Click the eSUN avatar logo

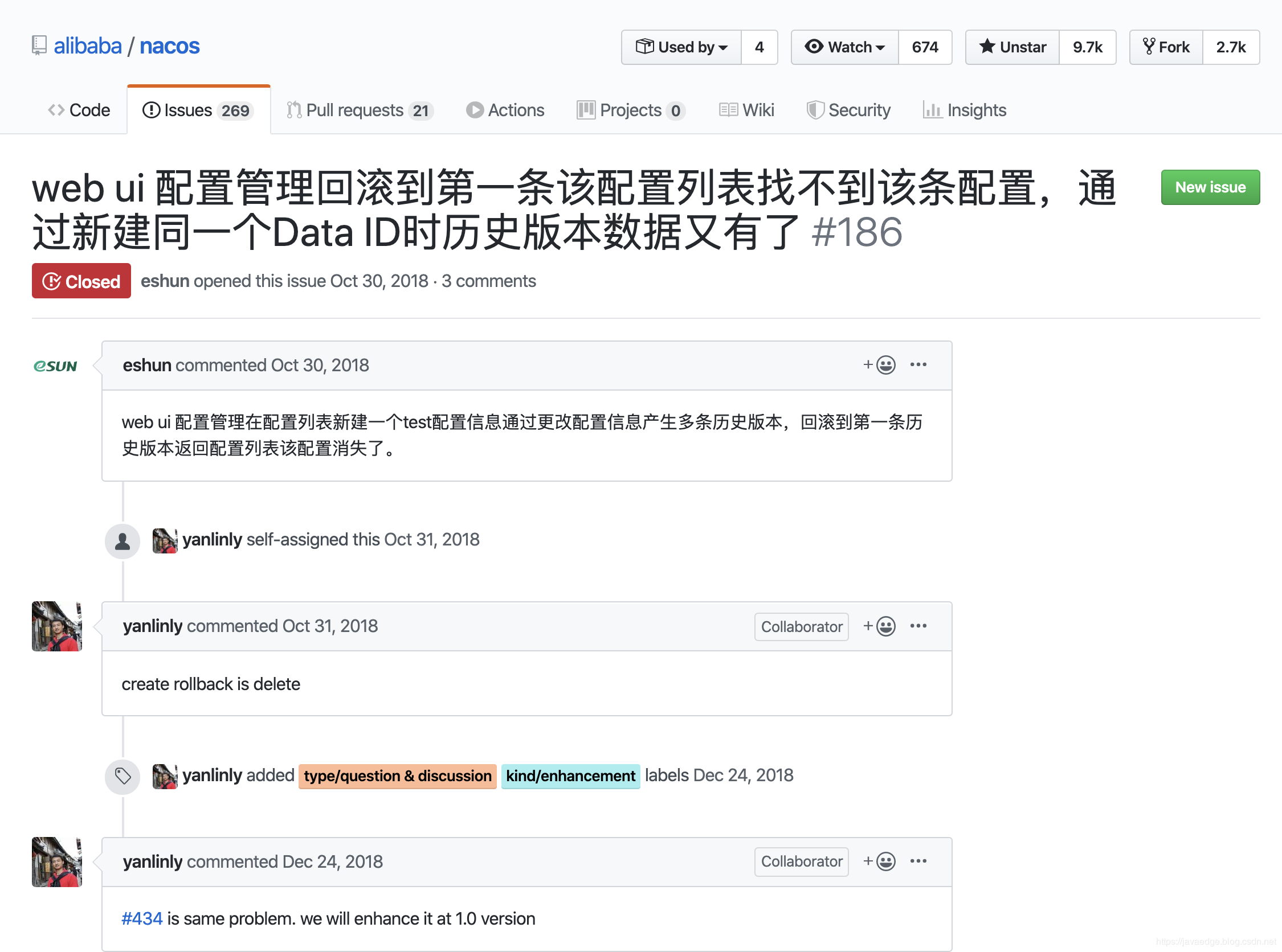(55, 366)
